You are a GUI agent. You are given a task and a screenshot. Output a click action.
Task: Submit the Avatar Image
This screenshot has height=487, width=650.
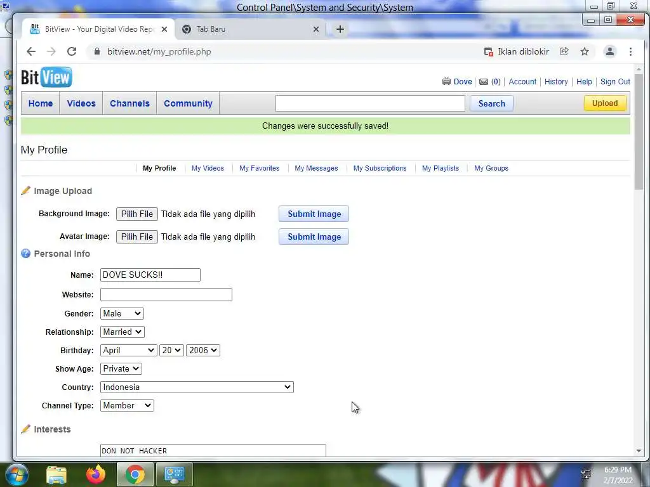(314, 237)
